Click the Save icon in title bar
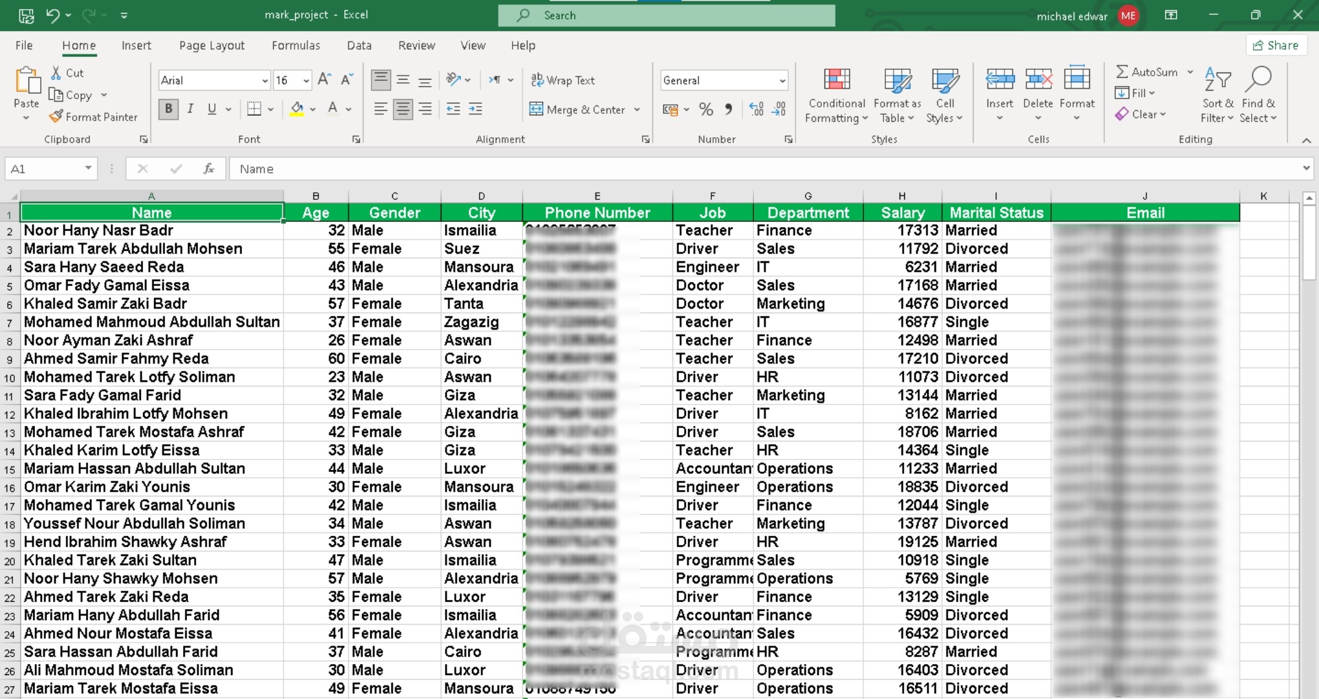 click(26, 16)
